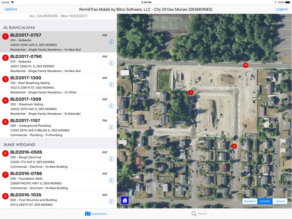
Task: Tap map pin number 1 on satellite map
Action: tap(191, 92)
